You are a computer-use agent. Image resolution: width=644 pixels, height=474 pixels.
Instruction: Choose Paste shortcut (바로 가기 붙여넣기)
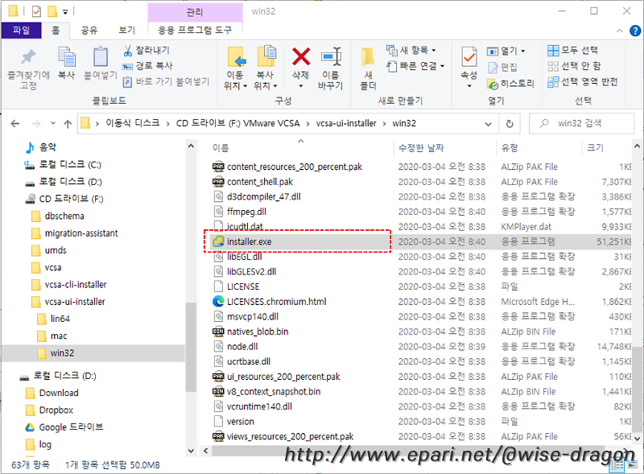(x=167, y=82)
